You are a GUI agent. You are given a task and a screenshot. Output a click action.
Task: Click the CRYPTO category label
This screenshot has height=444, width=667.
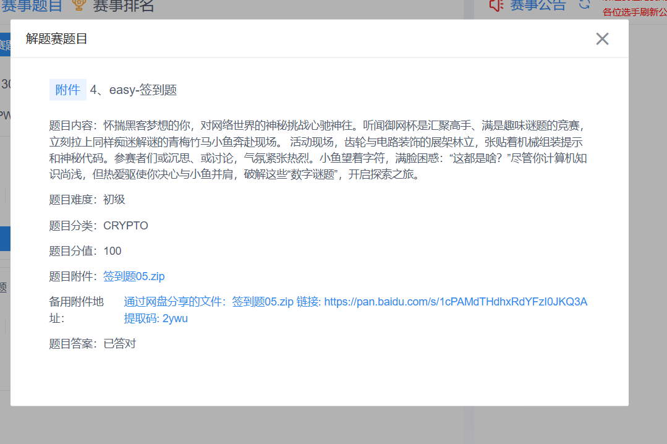pos(126,225)
